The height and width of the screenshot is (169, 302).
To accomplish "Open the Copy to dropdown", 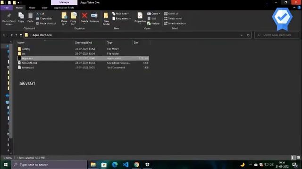I will tap(73, 19).
